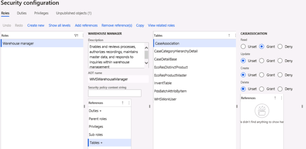This screenshot has width=306, height=149.
Task: Open options menu in Warehouse Manager References list
Action: (129, 103)
